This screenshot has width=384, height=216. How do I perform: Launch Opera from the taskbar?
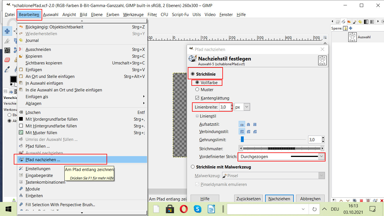click(184, 209)
